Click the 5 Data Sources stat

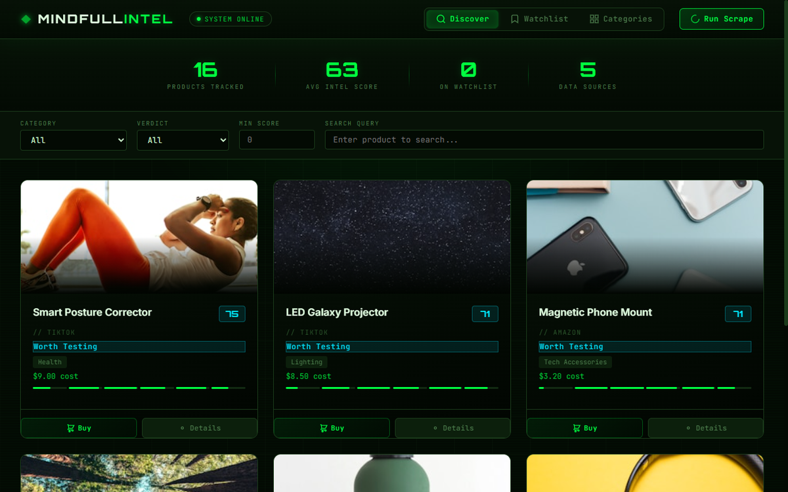click(x=588, y=75)
